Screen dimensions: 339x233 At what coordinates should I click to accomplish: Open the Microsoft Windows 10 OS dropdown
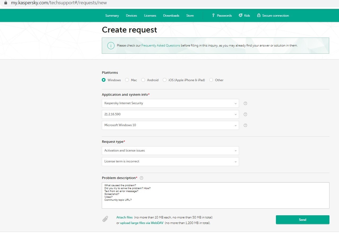click(170, 125)
